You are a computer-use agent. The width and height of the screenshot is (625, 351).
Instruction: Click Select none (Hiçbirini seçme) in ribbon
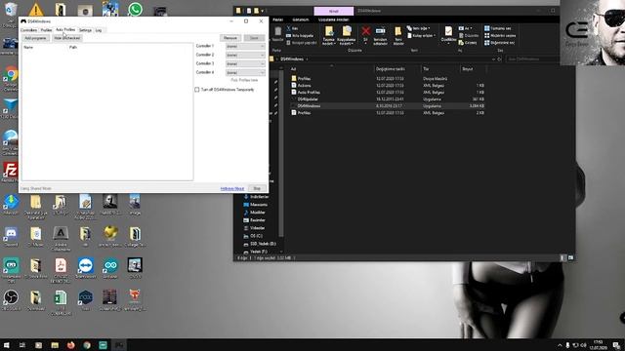tap(499, 35)
